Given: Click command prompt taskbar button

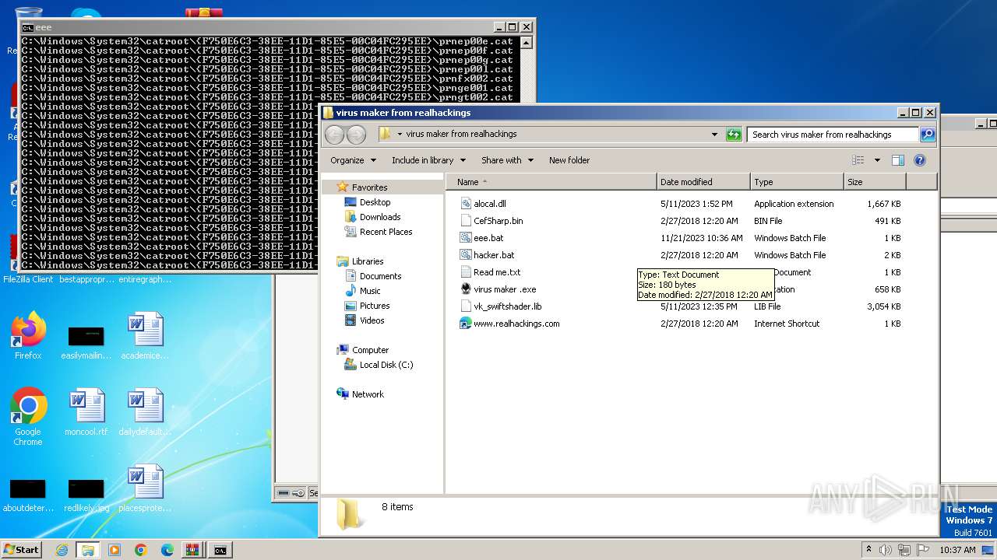Looking at the screenshot, I should pos(220,550).
